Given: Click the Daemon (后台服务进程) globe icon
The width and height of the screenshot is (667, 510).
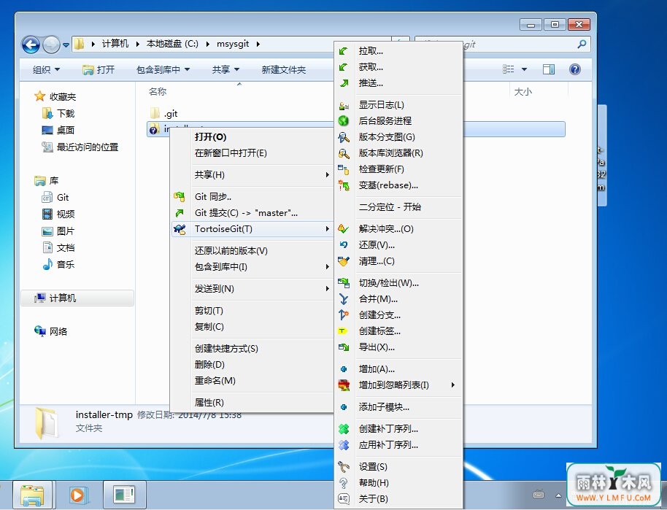Looking at the screenshot, I should pyautogui.click(x=343, y=121).
